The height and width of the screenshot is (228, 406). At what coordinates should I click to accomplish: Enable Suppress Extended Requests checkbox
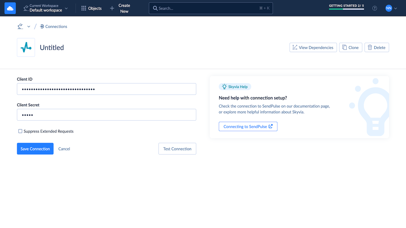[20, 131]
